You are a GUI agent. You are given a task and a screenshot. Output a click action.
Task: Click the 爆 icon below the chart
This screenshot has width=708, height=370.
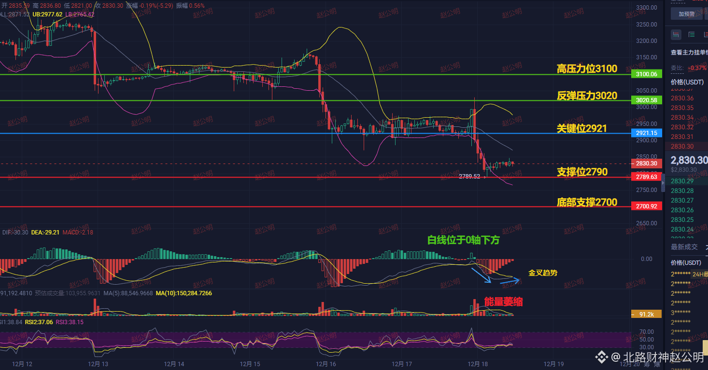click(656, 364)
